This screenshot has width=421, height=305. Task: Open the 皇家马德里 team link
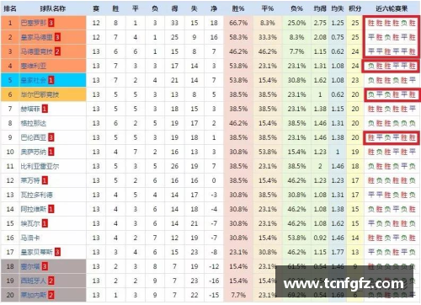(36, 37)
